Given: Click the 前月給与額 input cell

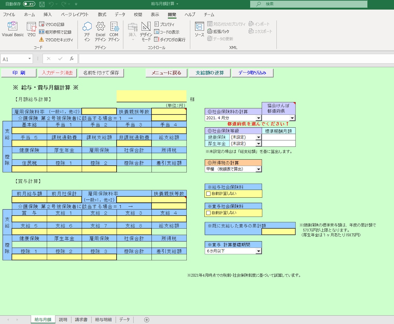Looking at the screenshot, I should (29, 200).
